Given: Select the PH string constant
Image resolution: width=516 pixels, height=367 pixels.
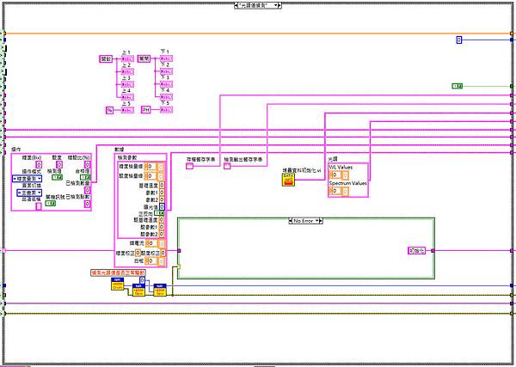Looking at the screenshot, I should click(x=146, y=110).
